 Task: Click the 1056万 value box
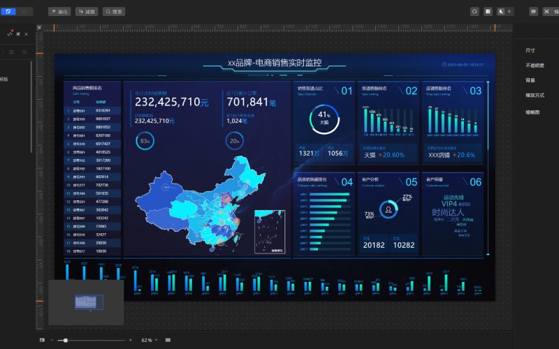click(338, 152)
